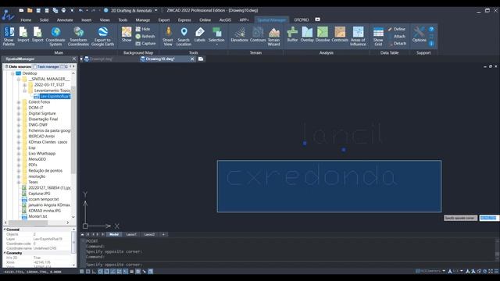Viewport: 500px width, 281px height.
Task: Select the Buffer analysis tool
Action: [292, 34]
